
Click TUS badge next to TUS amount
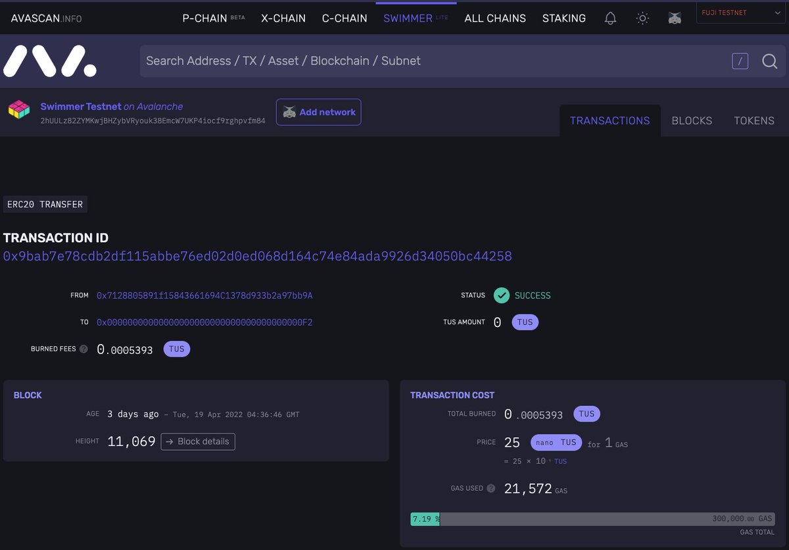(525, 322)
